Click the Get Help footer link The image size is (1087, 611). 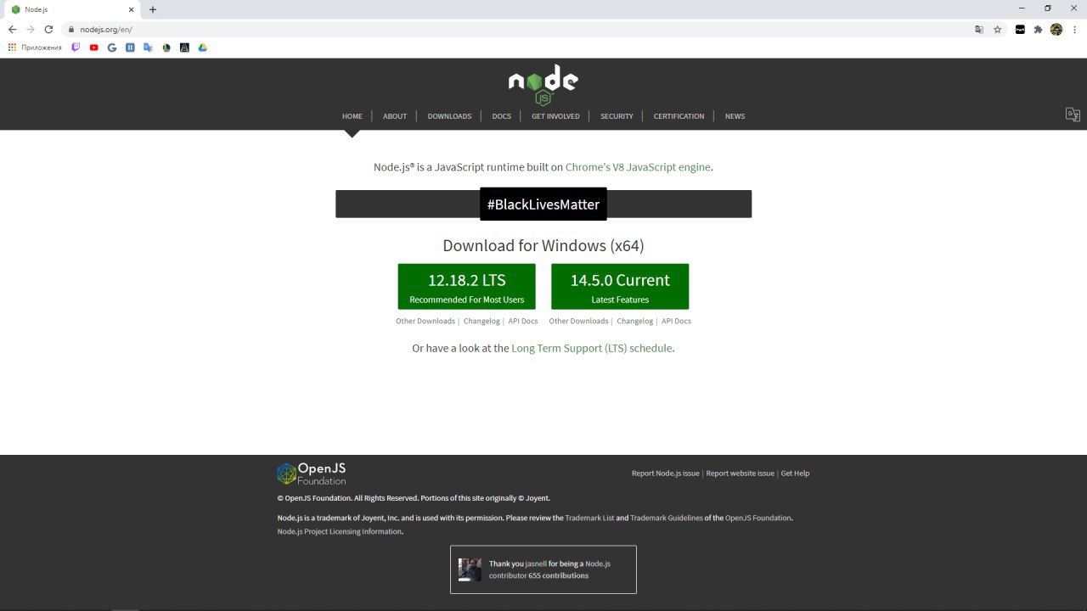coord(795,474)
